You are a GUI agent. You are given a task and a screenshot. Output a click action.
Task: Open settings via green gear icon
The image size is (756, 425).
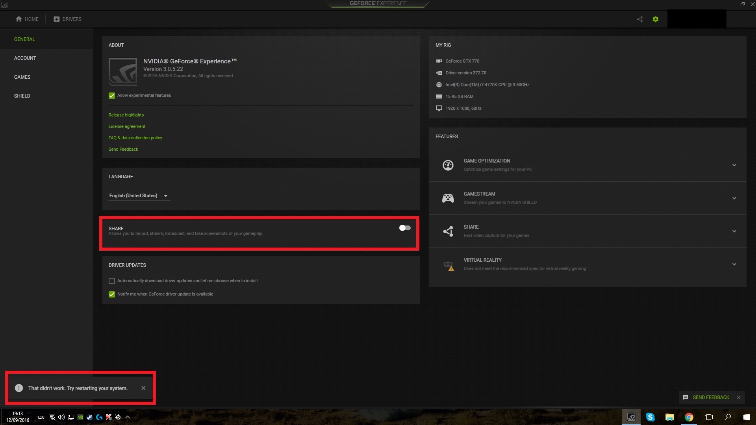pos(656,19)
